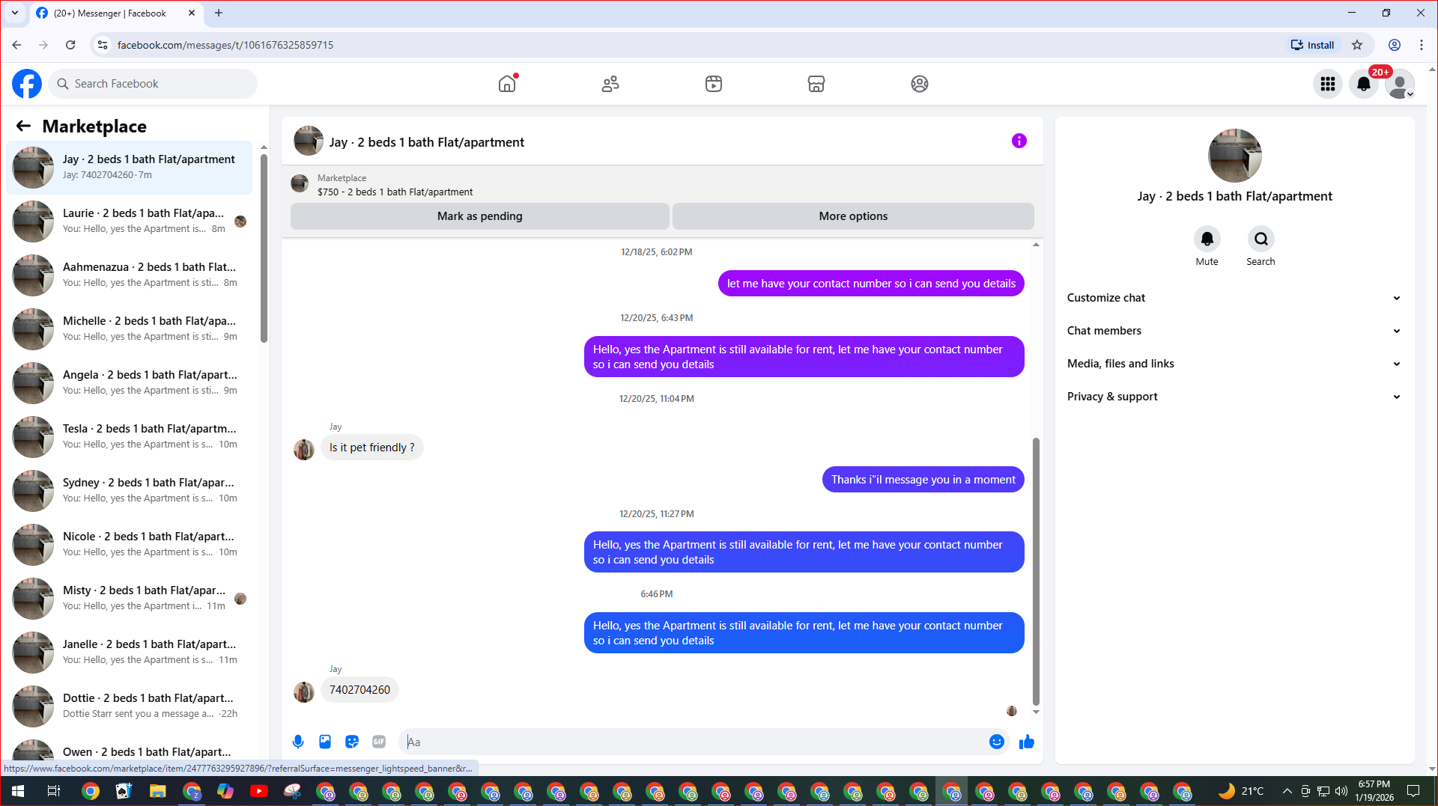
Task: Choose a sticker icon
Action: [352, 742]
